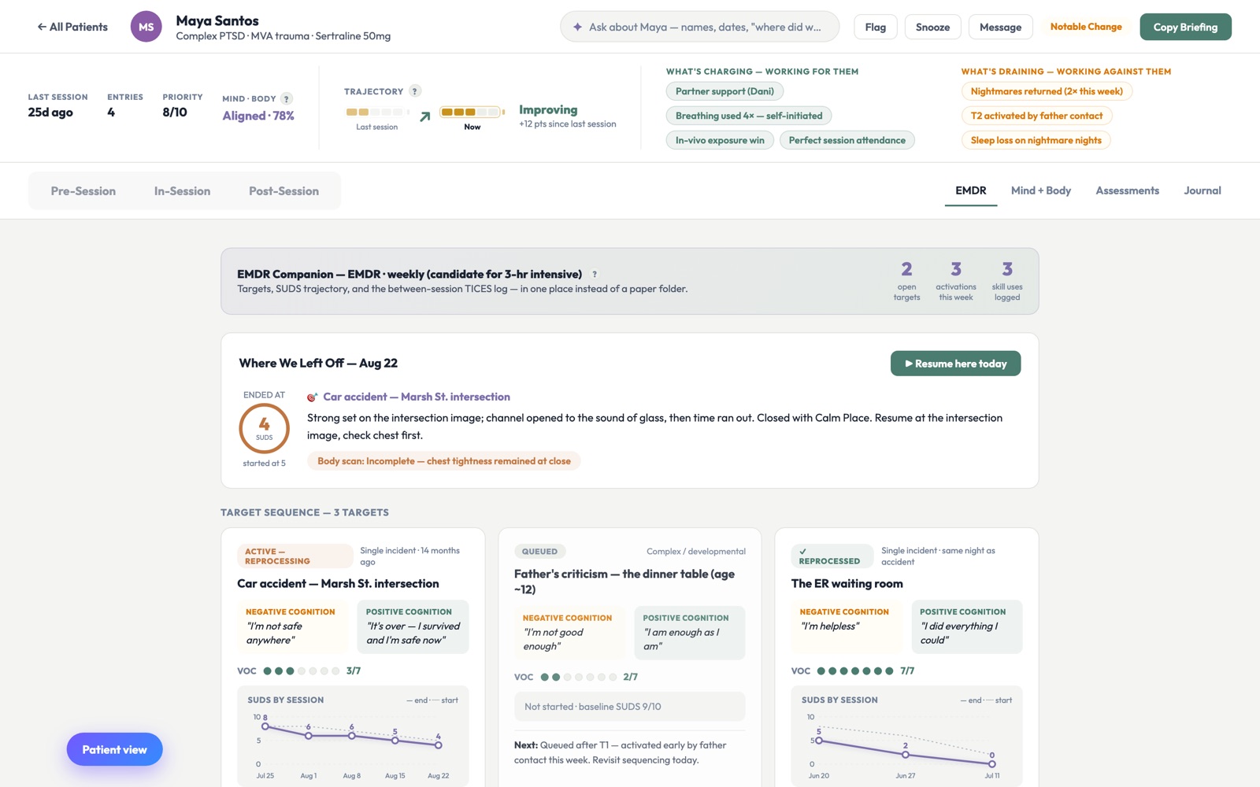Click EMDR Companion help question mark
This screenshot has height=787, width=1260.
595,275
